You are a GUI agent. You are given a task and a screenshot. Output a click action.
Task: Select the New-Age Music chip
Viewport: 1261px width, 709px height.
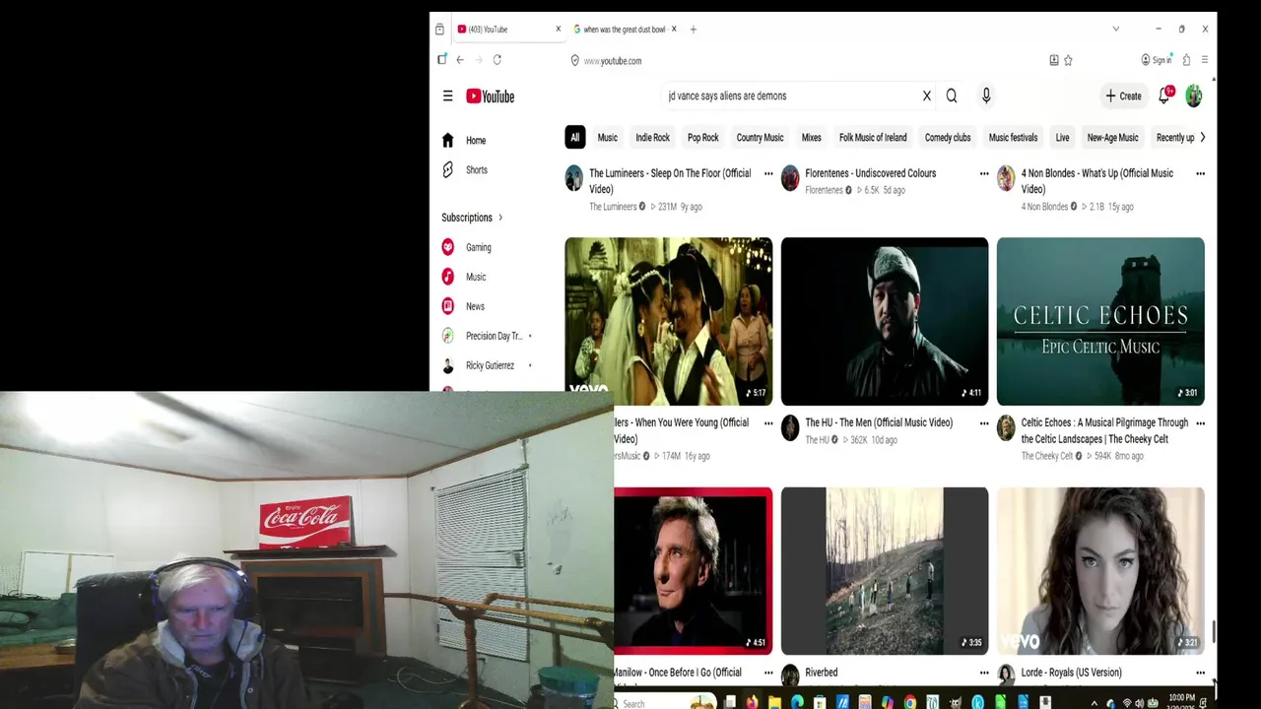click(x=1112, y=138)
